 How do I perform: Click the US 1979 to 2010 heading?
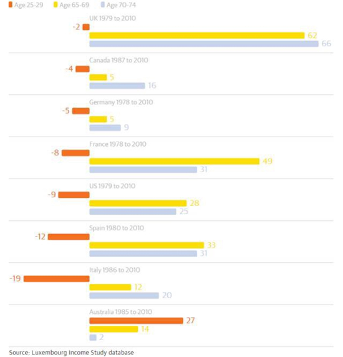(112, 186)
